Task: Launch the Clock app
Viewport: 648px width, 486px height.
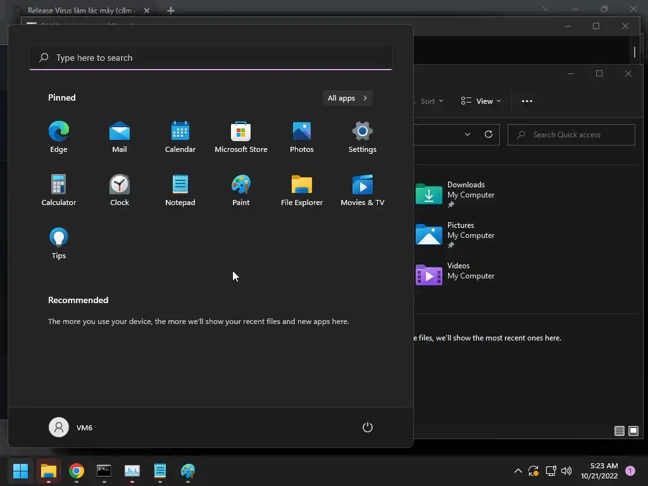Action: tap(120, 190)
